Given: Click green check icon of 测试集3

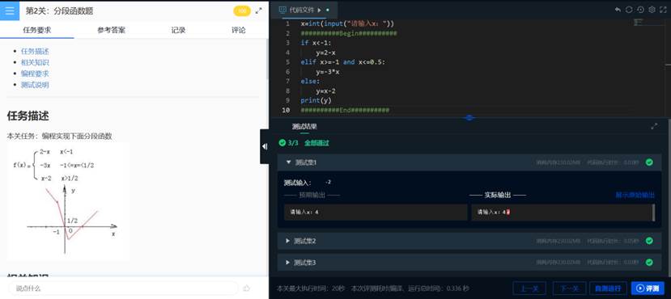Looking at the screenshot, I should 649,263.
